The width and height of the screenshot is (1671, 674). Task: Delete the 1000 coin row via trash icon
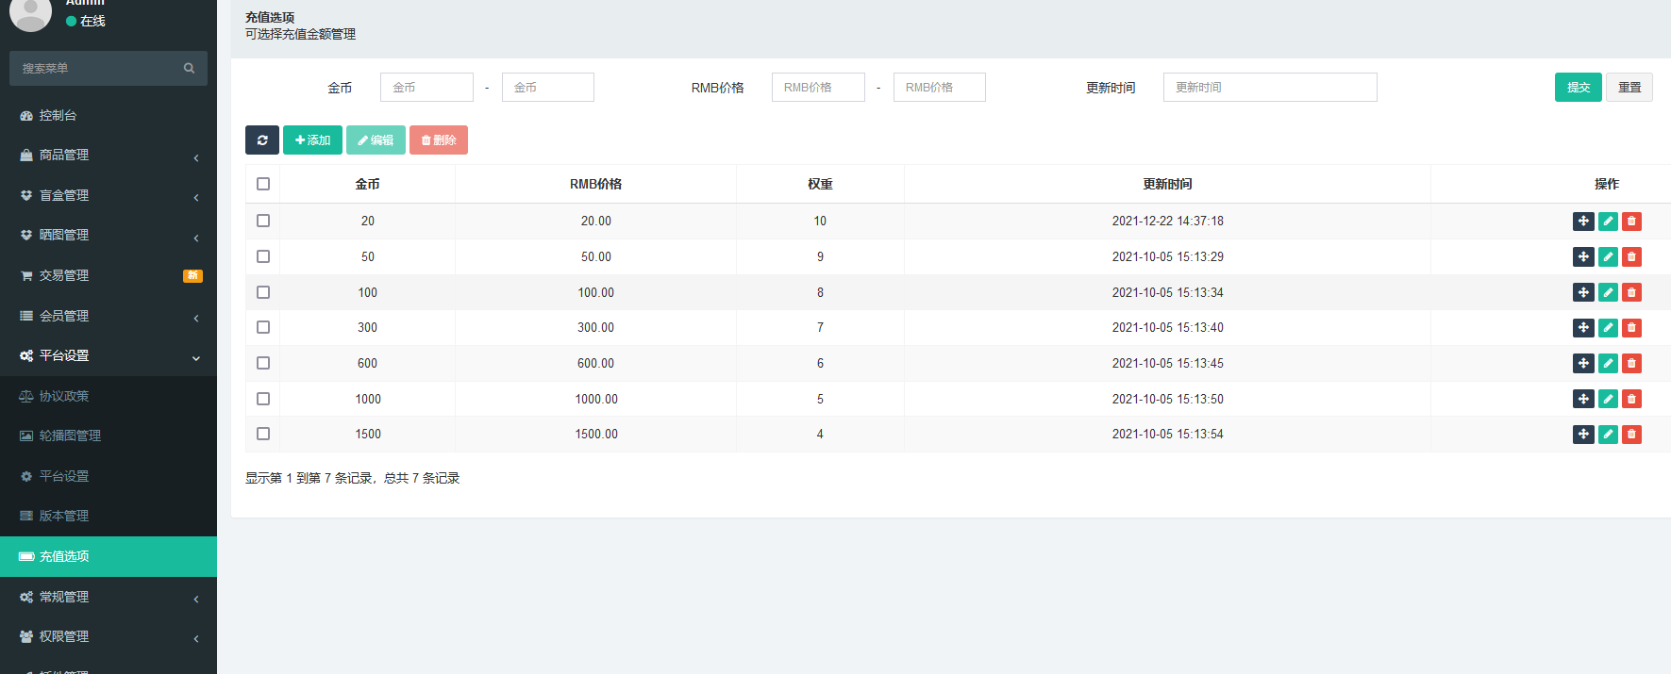[x=1631, y=399]
